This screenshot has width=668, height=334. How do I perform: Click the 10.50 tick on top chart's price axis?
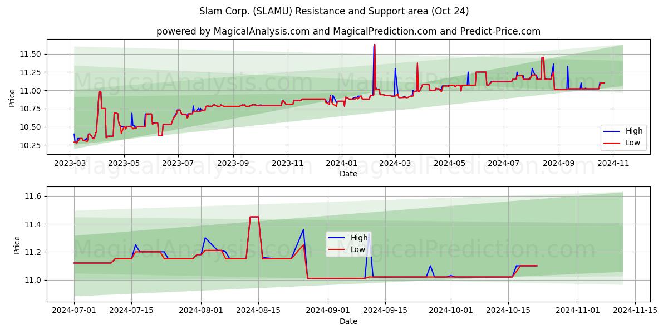point(31,127)
